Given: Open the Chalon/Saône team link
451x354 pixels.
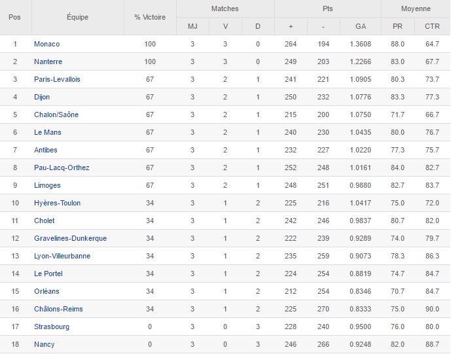Looking at the screenshot, I should click(x=56, y=115).
